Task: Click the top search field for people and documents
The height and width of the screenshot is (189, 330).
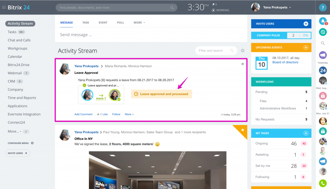Action: tap(116, 8)
